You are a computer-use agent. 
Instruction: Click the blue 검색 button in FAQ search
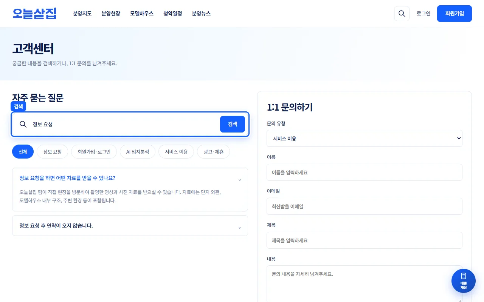click(x=233, y=124)
